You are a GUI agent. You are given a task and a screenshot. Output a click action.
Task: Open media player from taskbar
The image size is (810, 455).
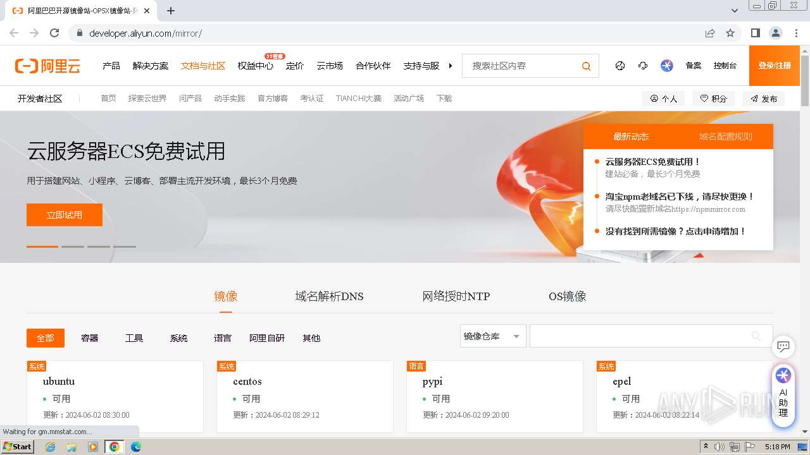93,447
